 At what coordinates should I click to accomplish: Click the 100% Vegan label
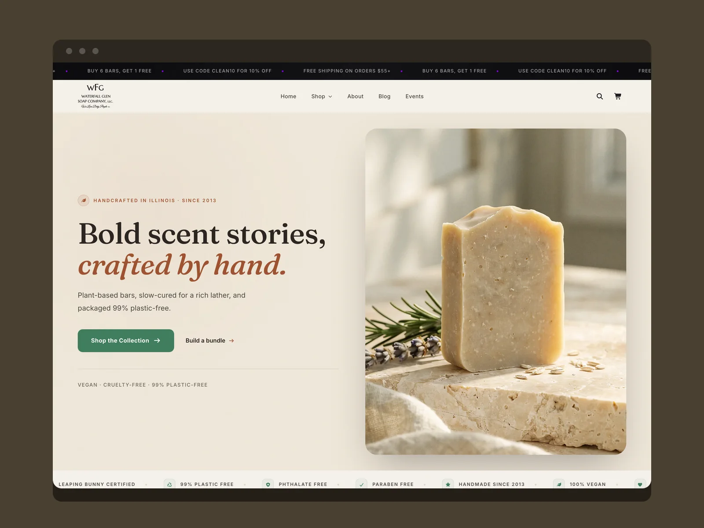(x=588, y=484)
